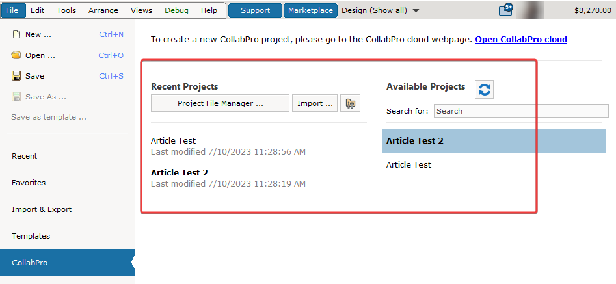This screenshot has height=284, width=616.
Task: Open the Arrange menu
Action: pos(103,10)
